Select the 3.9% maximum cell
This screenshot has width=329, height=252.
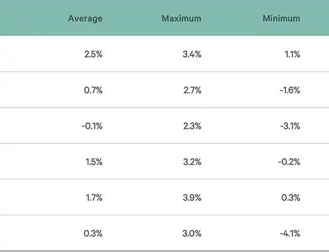(192, 198)
